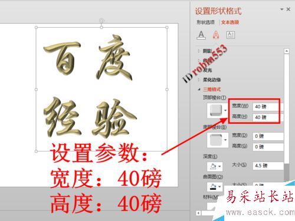Click the text box's top-left corner handle
This screenshot has height=221, width=295.
36,28
